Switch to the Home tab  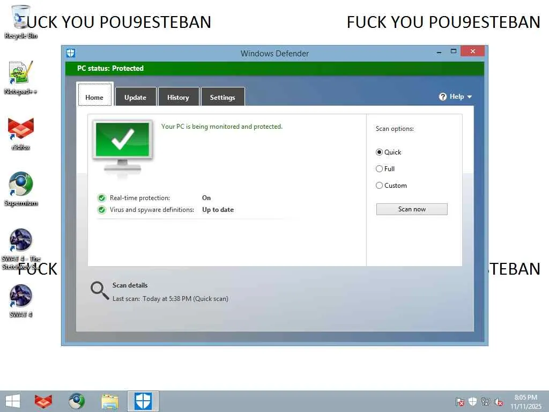[94, 95]
